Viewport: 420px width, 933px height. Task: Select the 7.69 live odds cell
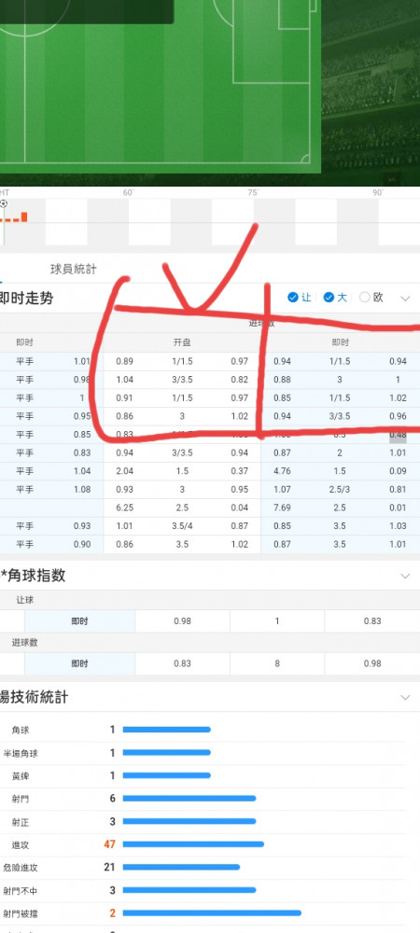(x=282, y=508)
